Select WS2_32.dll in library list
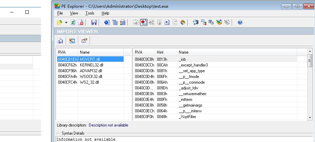 pyautogui.click(x=89, y=82)
